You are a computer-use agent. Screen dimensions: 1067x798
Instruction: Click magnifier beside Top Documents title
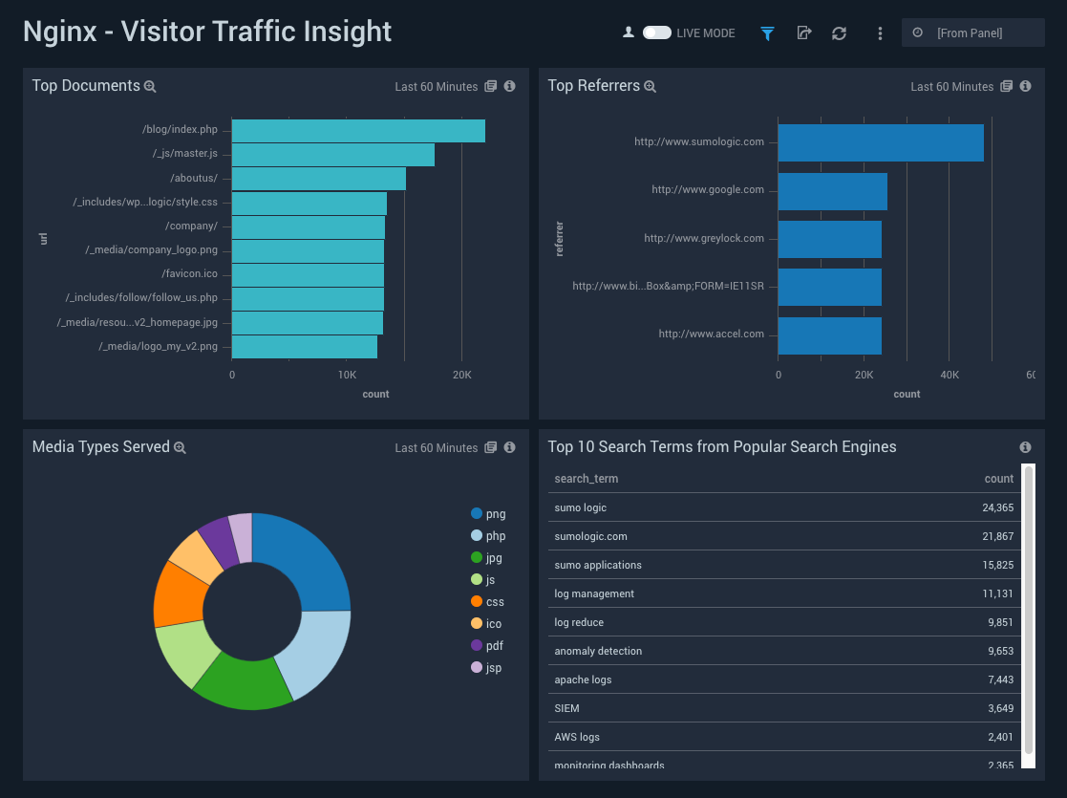150,86
